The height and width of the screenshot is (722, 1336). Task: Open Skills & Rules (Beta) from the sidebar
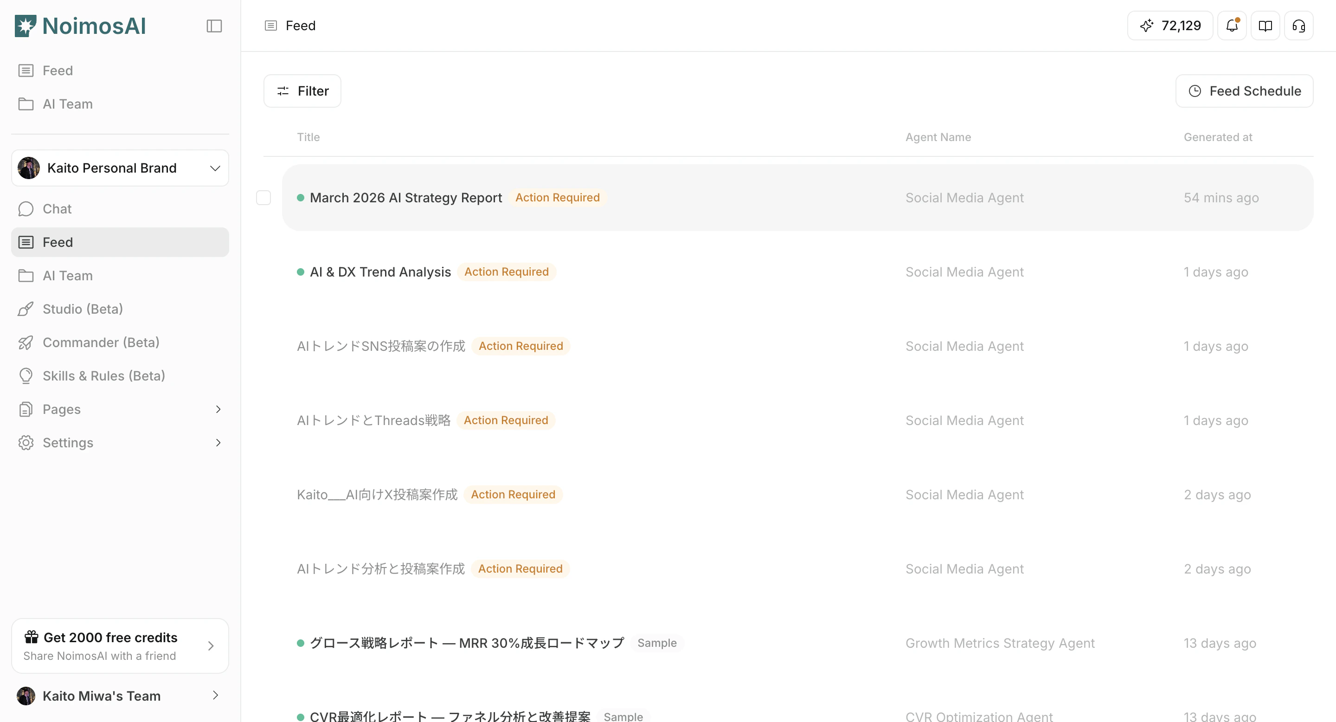click(x=104, y=375)
